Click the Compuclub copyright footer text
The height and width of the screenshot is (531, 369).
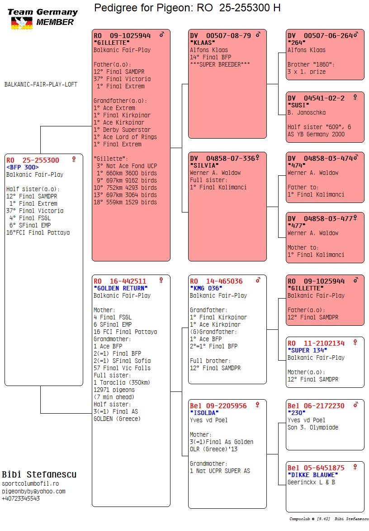click(x=329, y=519)
